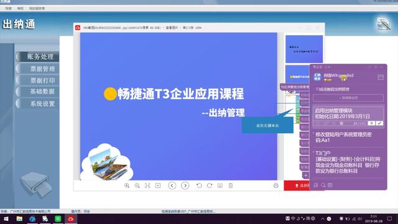Open the 系统设置 module
The image size is (398, 224).
37,104
